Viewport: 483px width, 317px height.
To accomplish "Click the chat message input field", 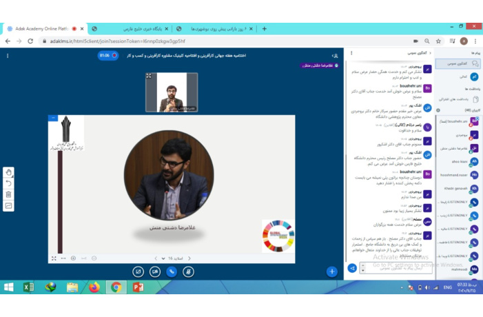I will pyautogui.click(x=393, y=267).
